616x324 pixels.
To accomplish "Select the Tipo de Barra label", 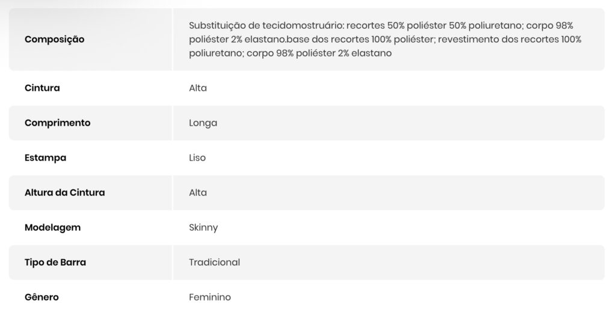I will click(55, 262).
